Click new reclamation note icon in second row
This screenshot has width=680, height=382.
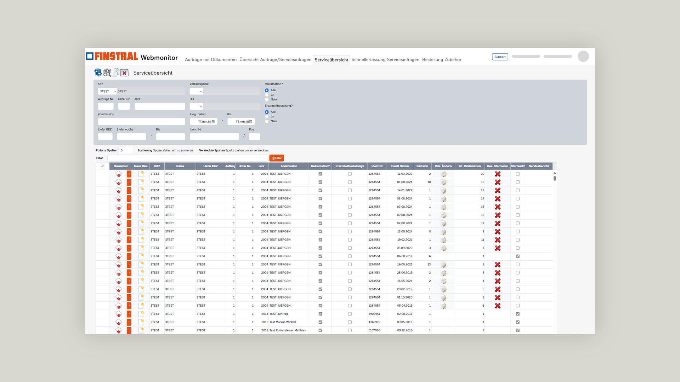[141, 182]
